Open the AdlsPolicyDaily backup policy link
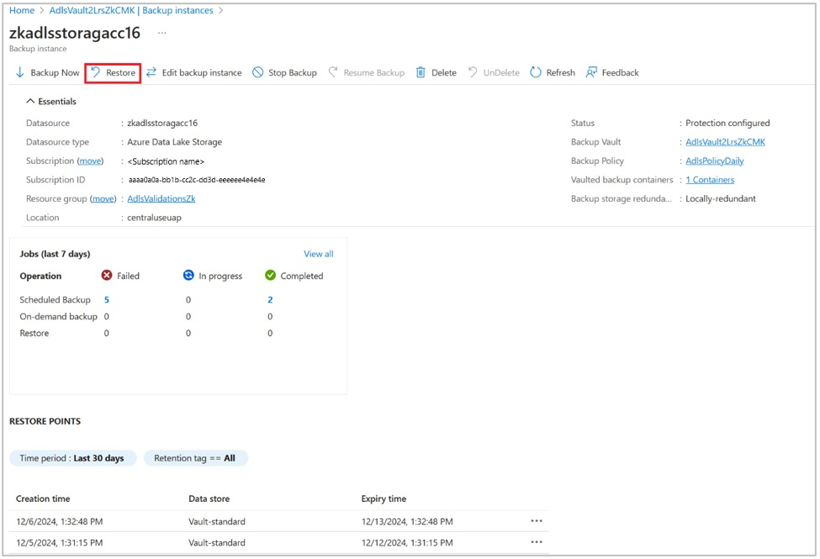820x559 pixels. [714, 161]
